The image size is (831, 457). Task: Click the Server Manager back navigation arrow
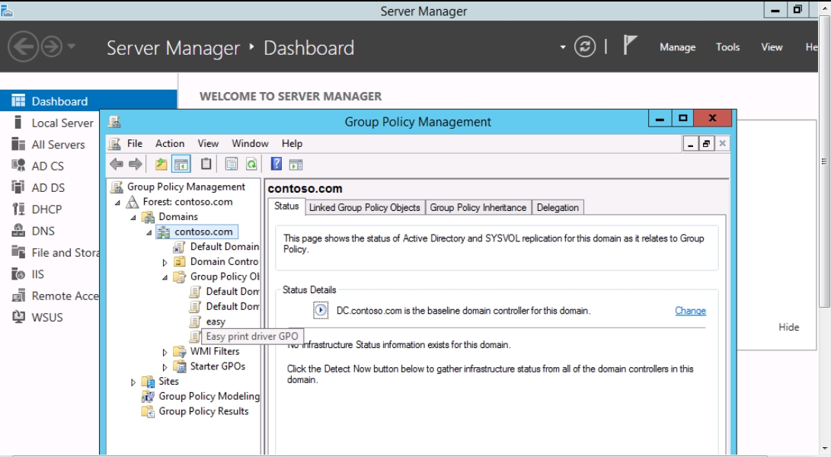[23, 47]
